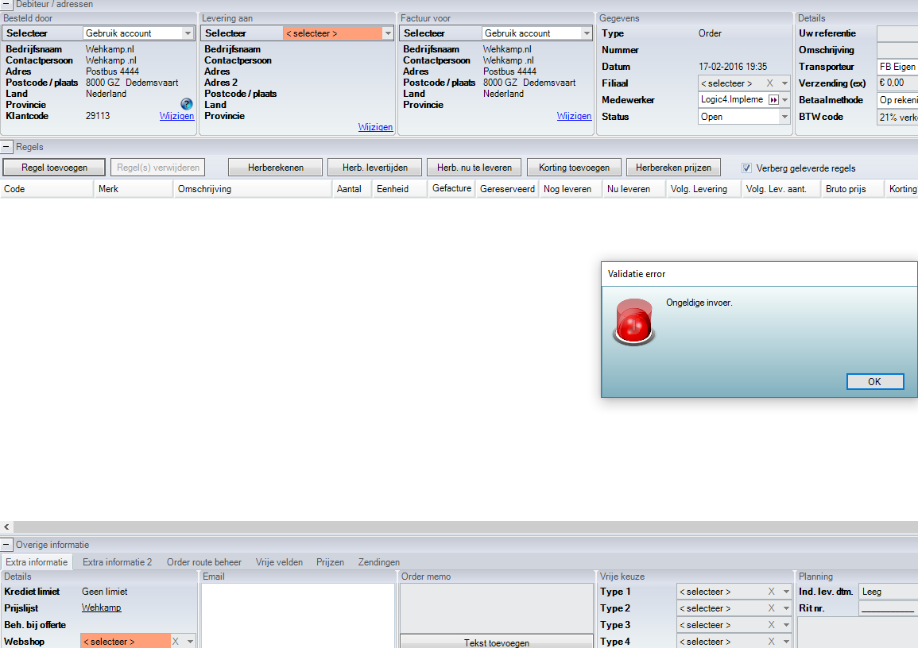Click the Herb. levertijden button
The height and width of the screenshot is (648, 918).
pos(374,168)
